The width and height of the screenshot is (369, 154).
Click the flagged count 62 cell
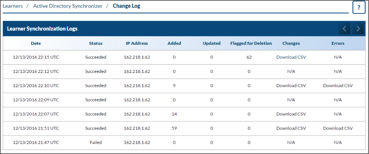[x=249, y=57]
